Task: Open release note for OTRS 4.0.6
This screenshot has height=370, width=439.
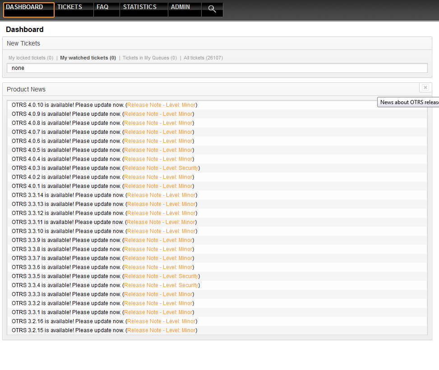Action: [158, 141]
